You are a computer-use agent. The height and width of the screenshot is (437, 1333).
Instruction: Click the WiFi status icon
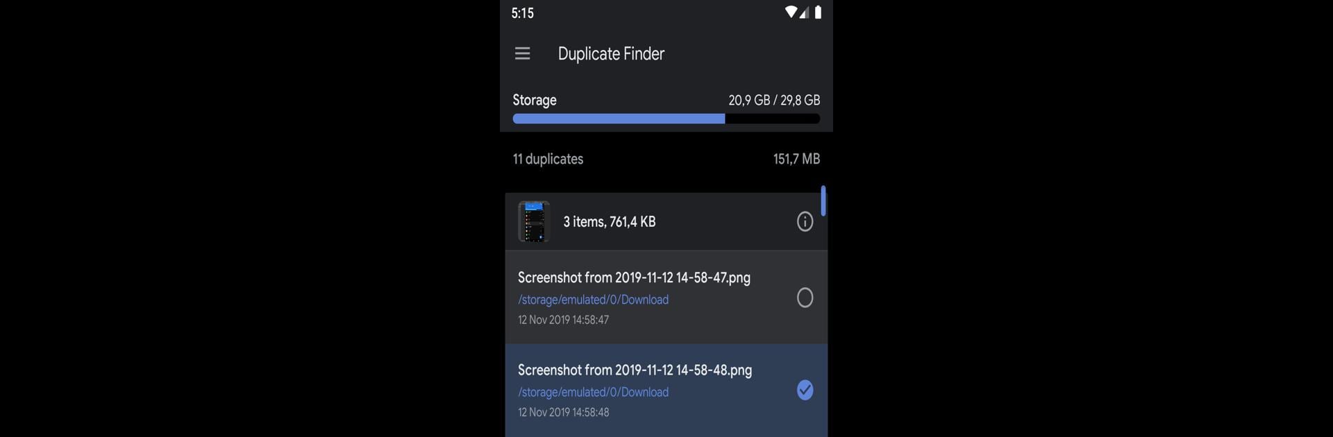pyautogui.click(x=791, y=12)
